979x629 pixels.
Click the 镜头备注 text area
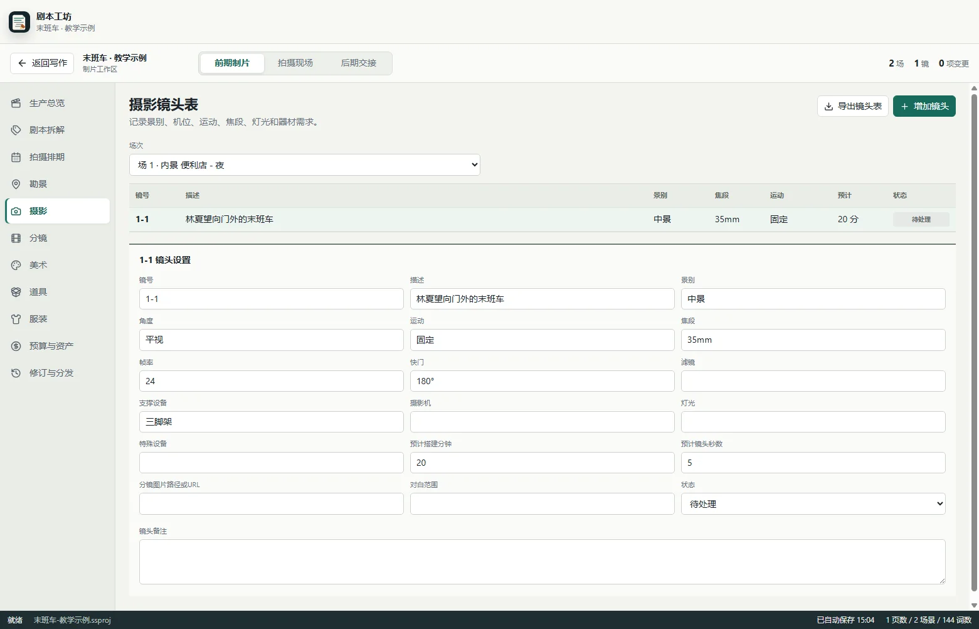[x=542, y=562]
